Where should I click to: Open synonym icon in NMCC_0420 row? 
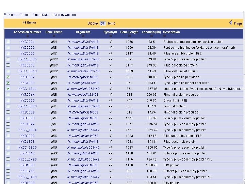[x=111, y=159]
